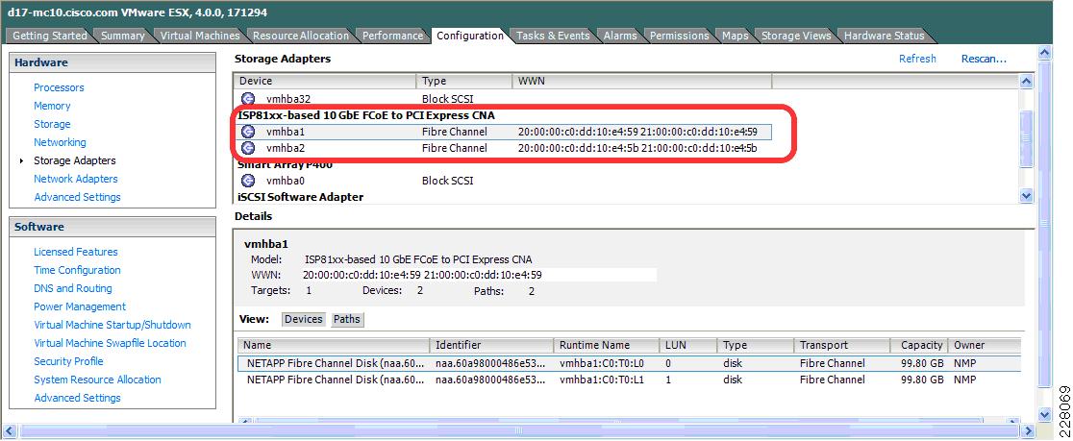Sort devices by Transport column
The image size is (1073, 441).
841,345
